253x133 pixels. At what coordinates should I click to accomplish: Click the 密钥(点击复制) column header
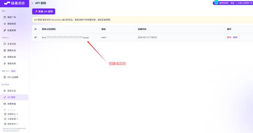click(49, 29)
